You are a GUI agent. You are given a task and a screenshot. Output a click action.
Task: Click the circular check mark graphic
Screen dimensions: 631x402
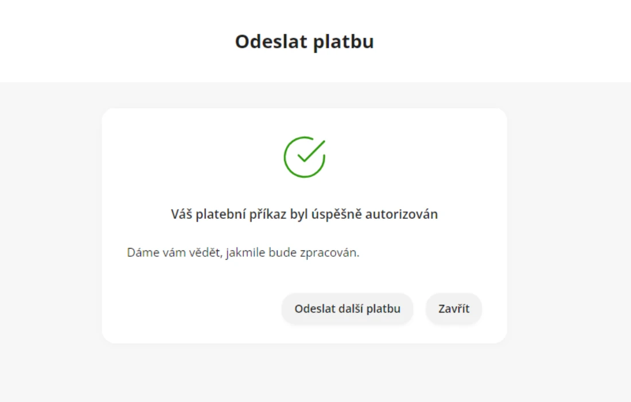(305, 157)
